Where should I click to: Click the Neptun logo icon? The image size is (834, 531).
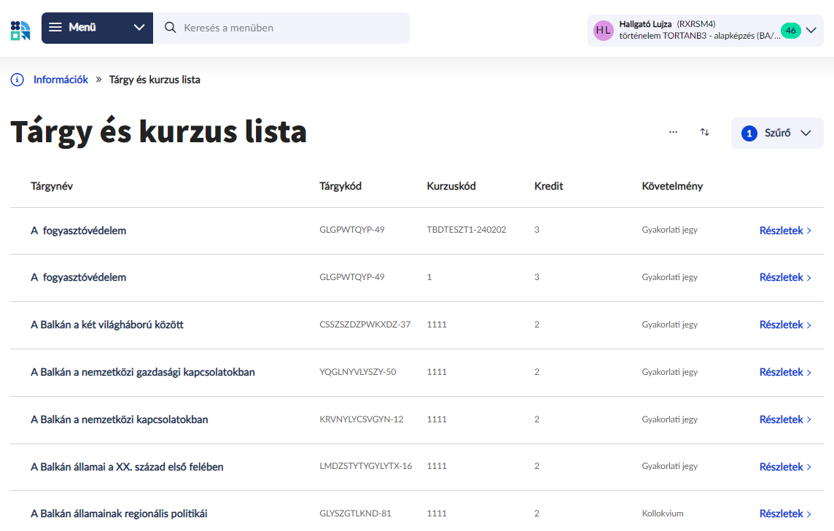pos(20,30)
